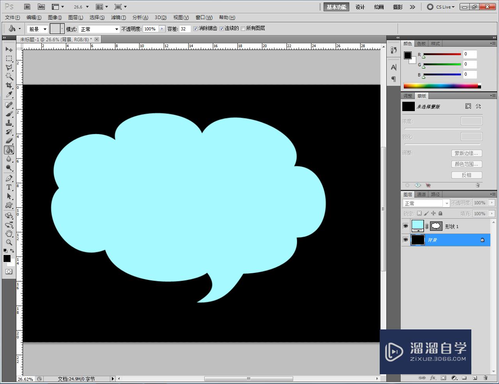Toggle Quick Mask mode icon
Image resolution: width=499 pixels, height=384 pixels.
coord(9,271)
